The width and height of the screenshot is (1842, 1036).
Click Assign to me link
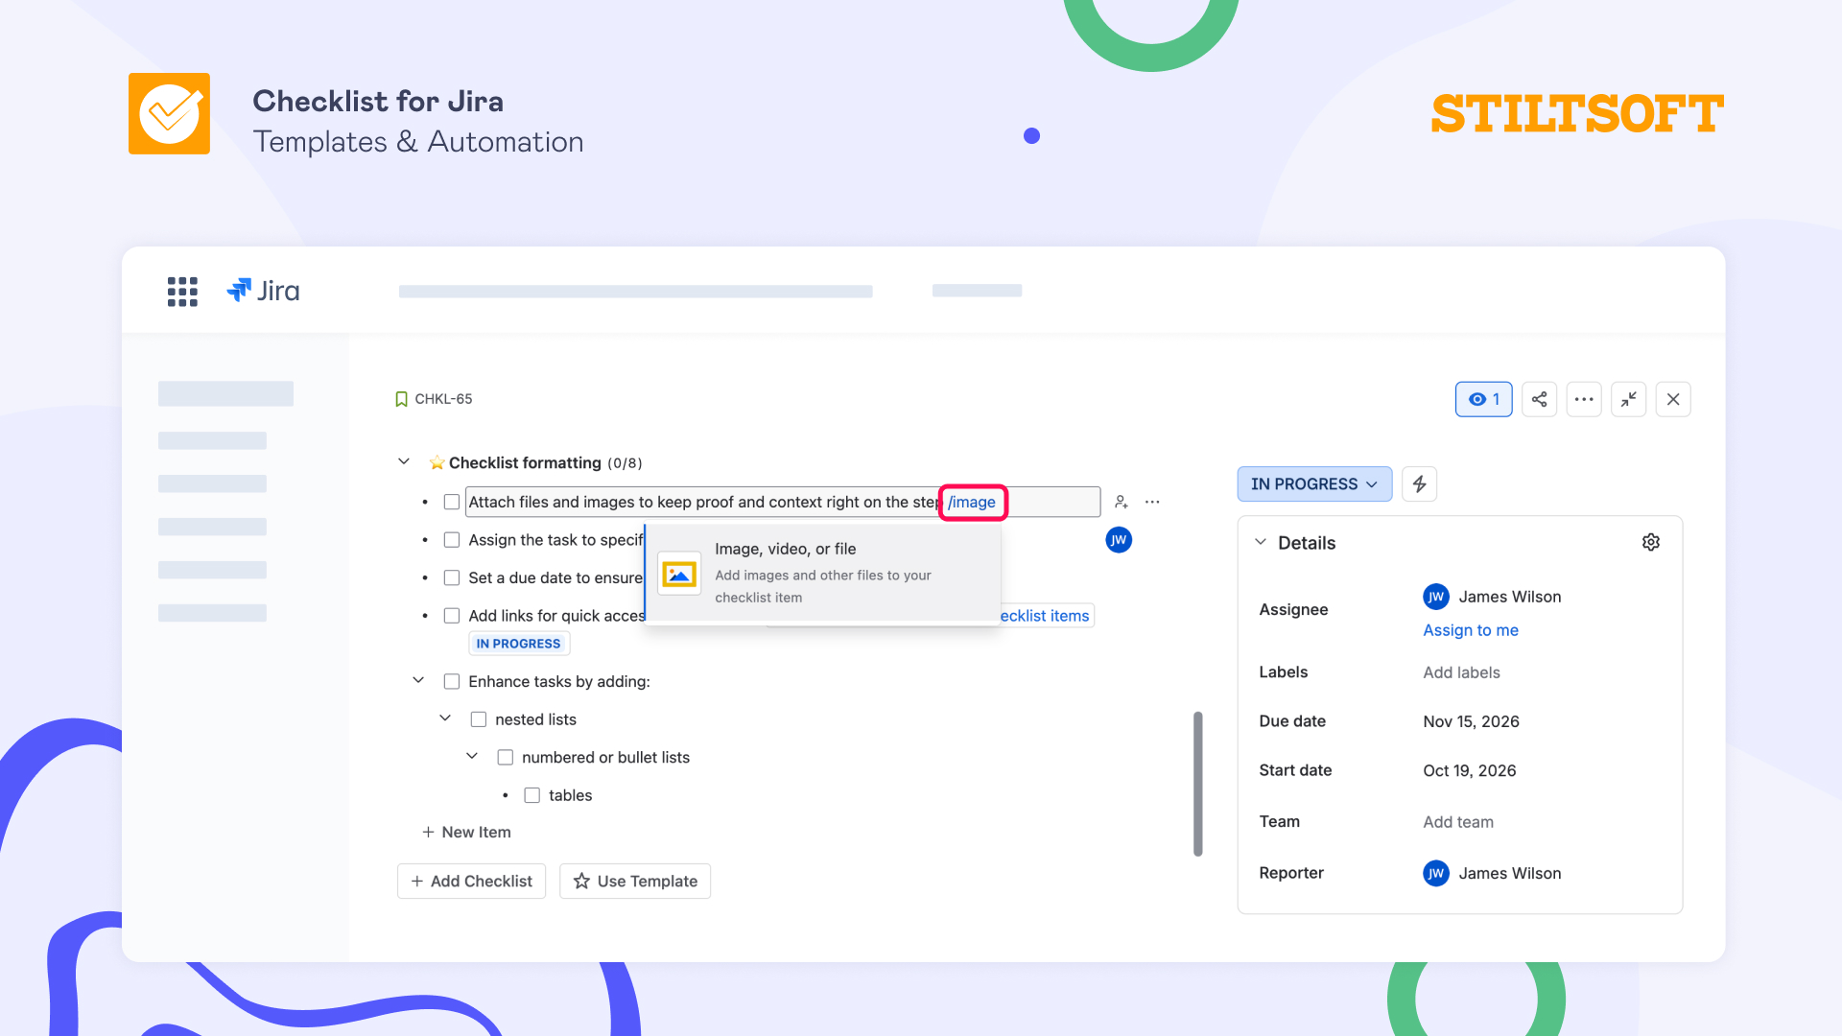tap(1471, 630)
